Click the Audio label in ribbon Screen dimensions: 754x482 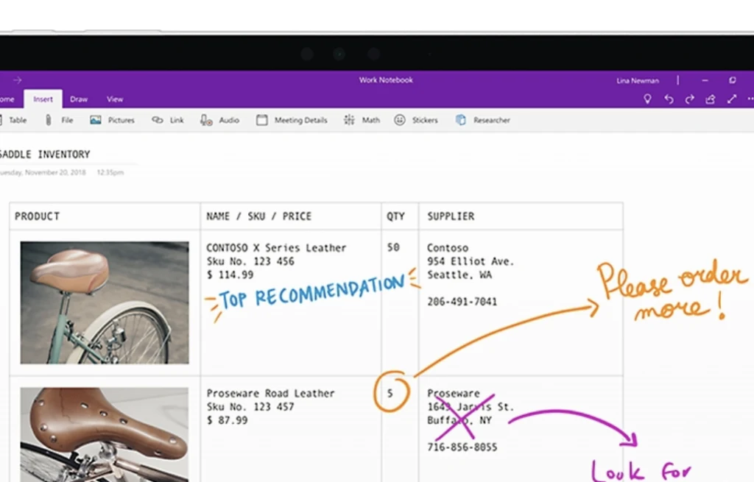pos(229,120)
